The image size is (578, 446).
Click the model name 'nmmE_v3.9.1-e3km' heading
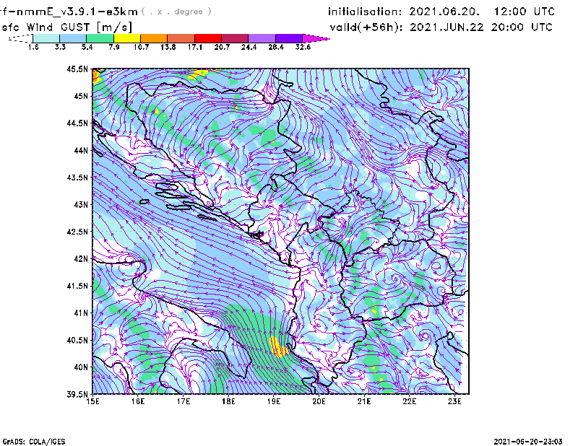77,12
